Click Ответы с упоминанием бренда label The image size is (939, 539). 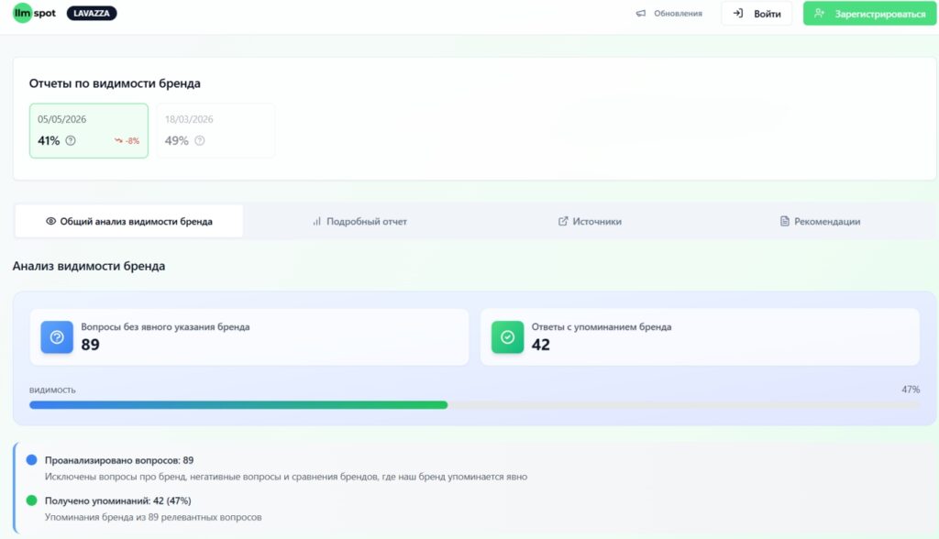point(602,327)
